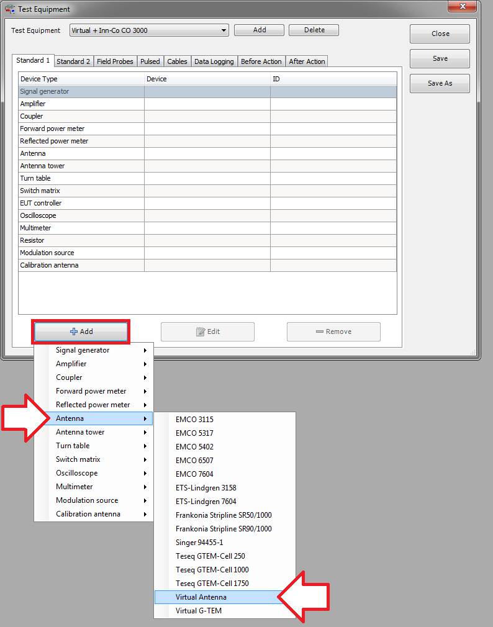Choose EMCO 3115 from the antenna list
This screenshot has height=627, width=493.
coord(225,420)
